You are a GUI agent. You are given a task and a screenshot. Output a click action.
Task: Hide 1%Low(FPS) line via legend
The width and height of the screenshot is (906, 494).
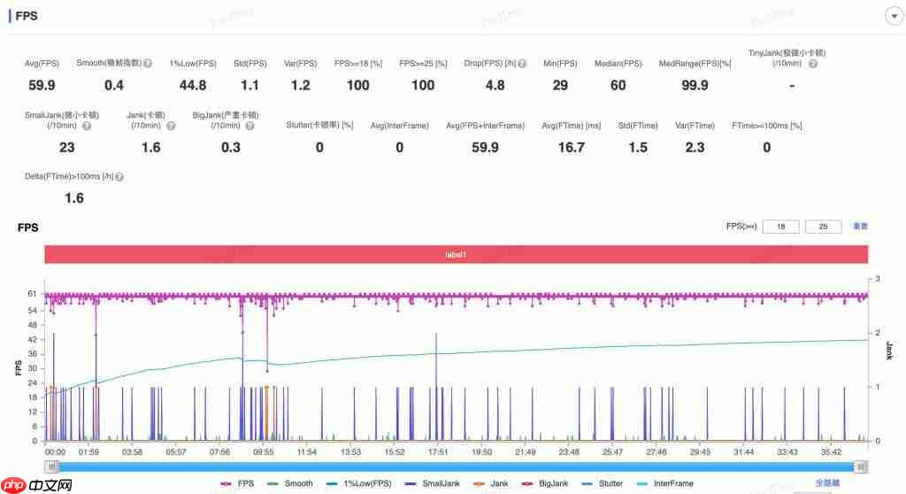click(359, 483)
